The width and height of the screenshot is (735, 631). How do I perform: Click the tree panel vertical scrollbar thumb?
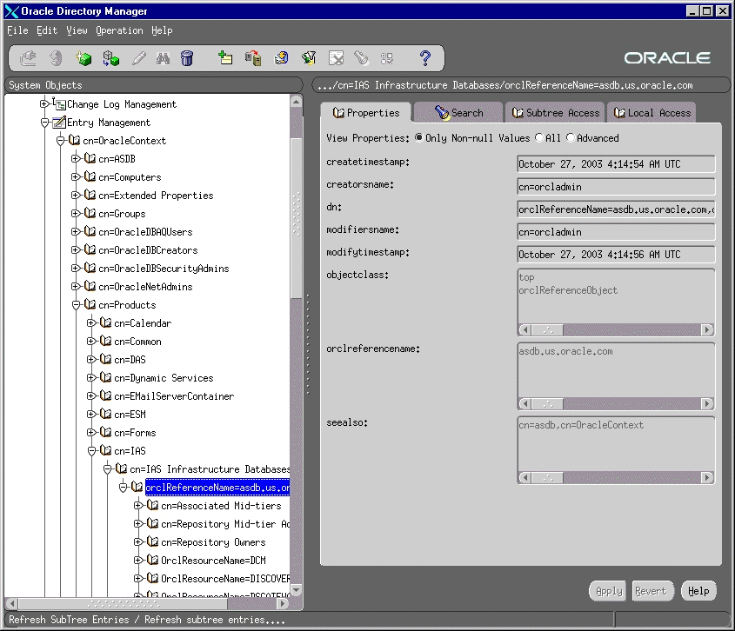click(x=297, y=218)
